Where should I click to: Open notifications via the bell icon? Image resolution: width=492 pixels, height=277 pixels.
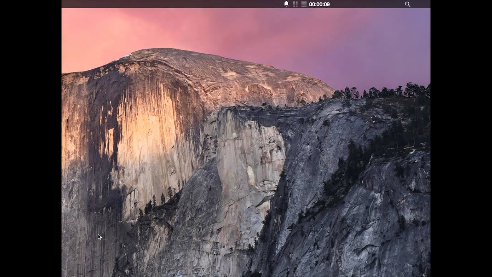coord(286,4)
